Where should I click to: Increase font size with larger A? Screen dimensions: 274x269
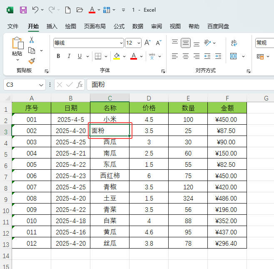tap(148, 43)
